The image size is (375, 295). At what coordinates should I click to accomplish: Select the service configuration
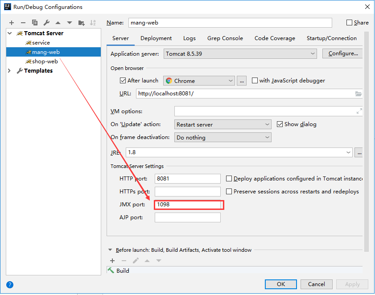54,42
